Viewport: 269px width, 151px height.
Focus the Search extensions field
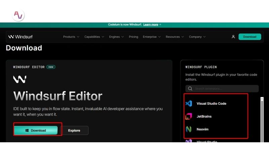pos(222,89)
